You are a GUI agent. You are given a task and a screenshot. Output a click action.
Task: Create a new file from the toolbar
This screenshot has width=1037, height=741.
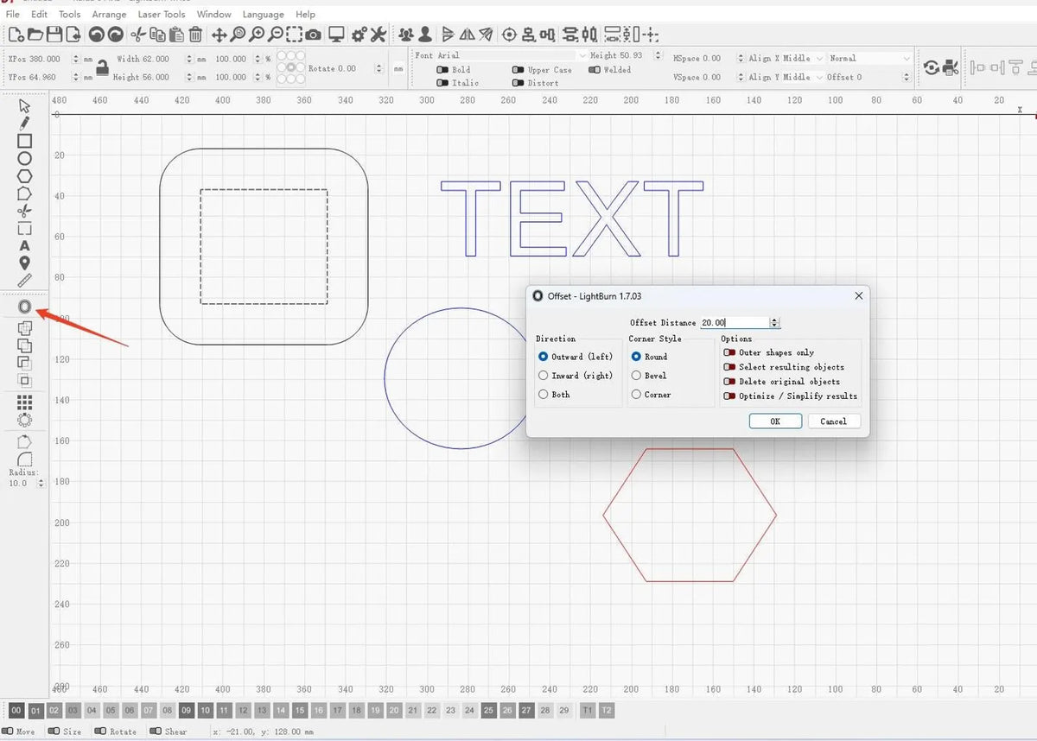[x=16, y=35]
